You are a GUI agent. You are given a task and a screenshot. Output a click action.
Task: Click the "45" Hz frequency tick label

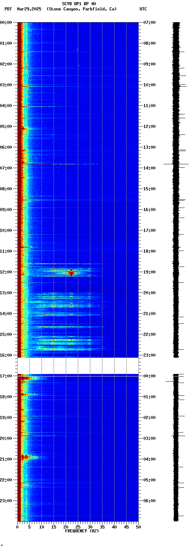tap(126, 527)
